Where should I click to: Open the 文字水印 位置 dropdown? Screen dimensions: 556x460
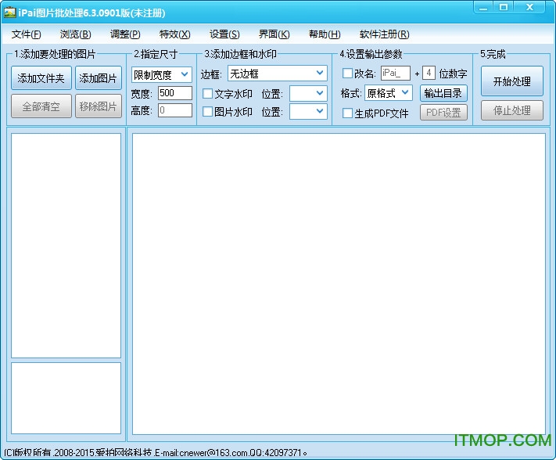[308, 94]
